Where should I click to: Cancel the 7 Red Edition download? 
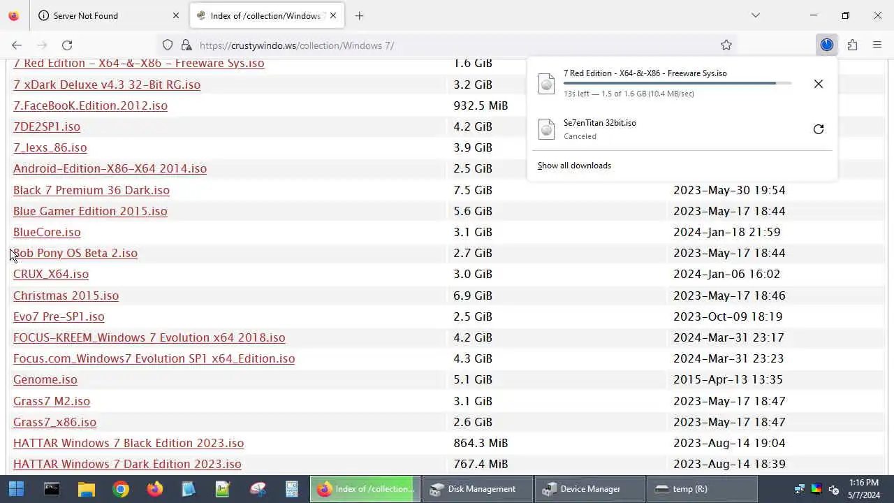819,84
